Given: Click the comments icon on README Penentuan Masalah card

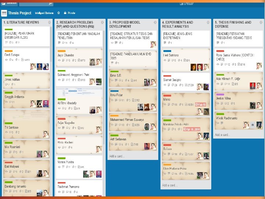Looking at the screenshot, I should (65, 43).
